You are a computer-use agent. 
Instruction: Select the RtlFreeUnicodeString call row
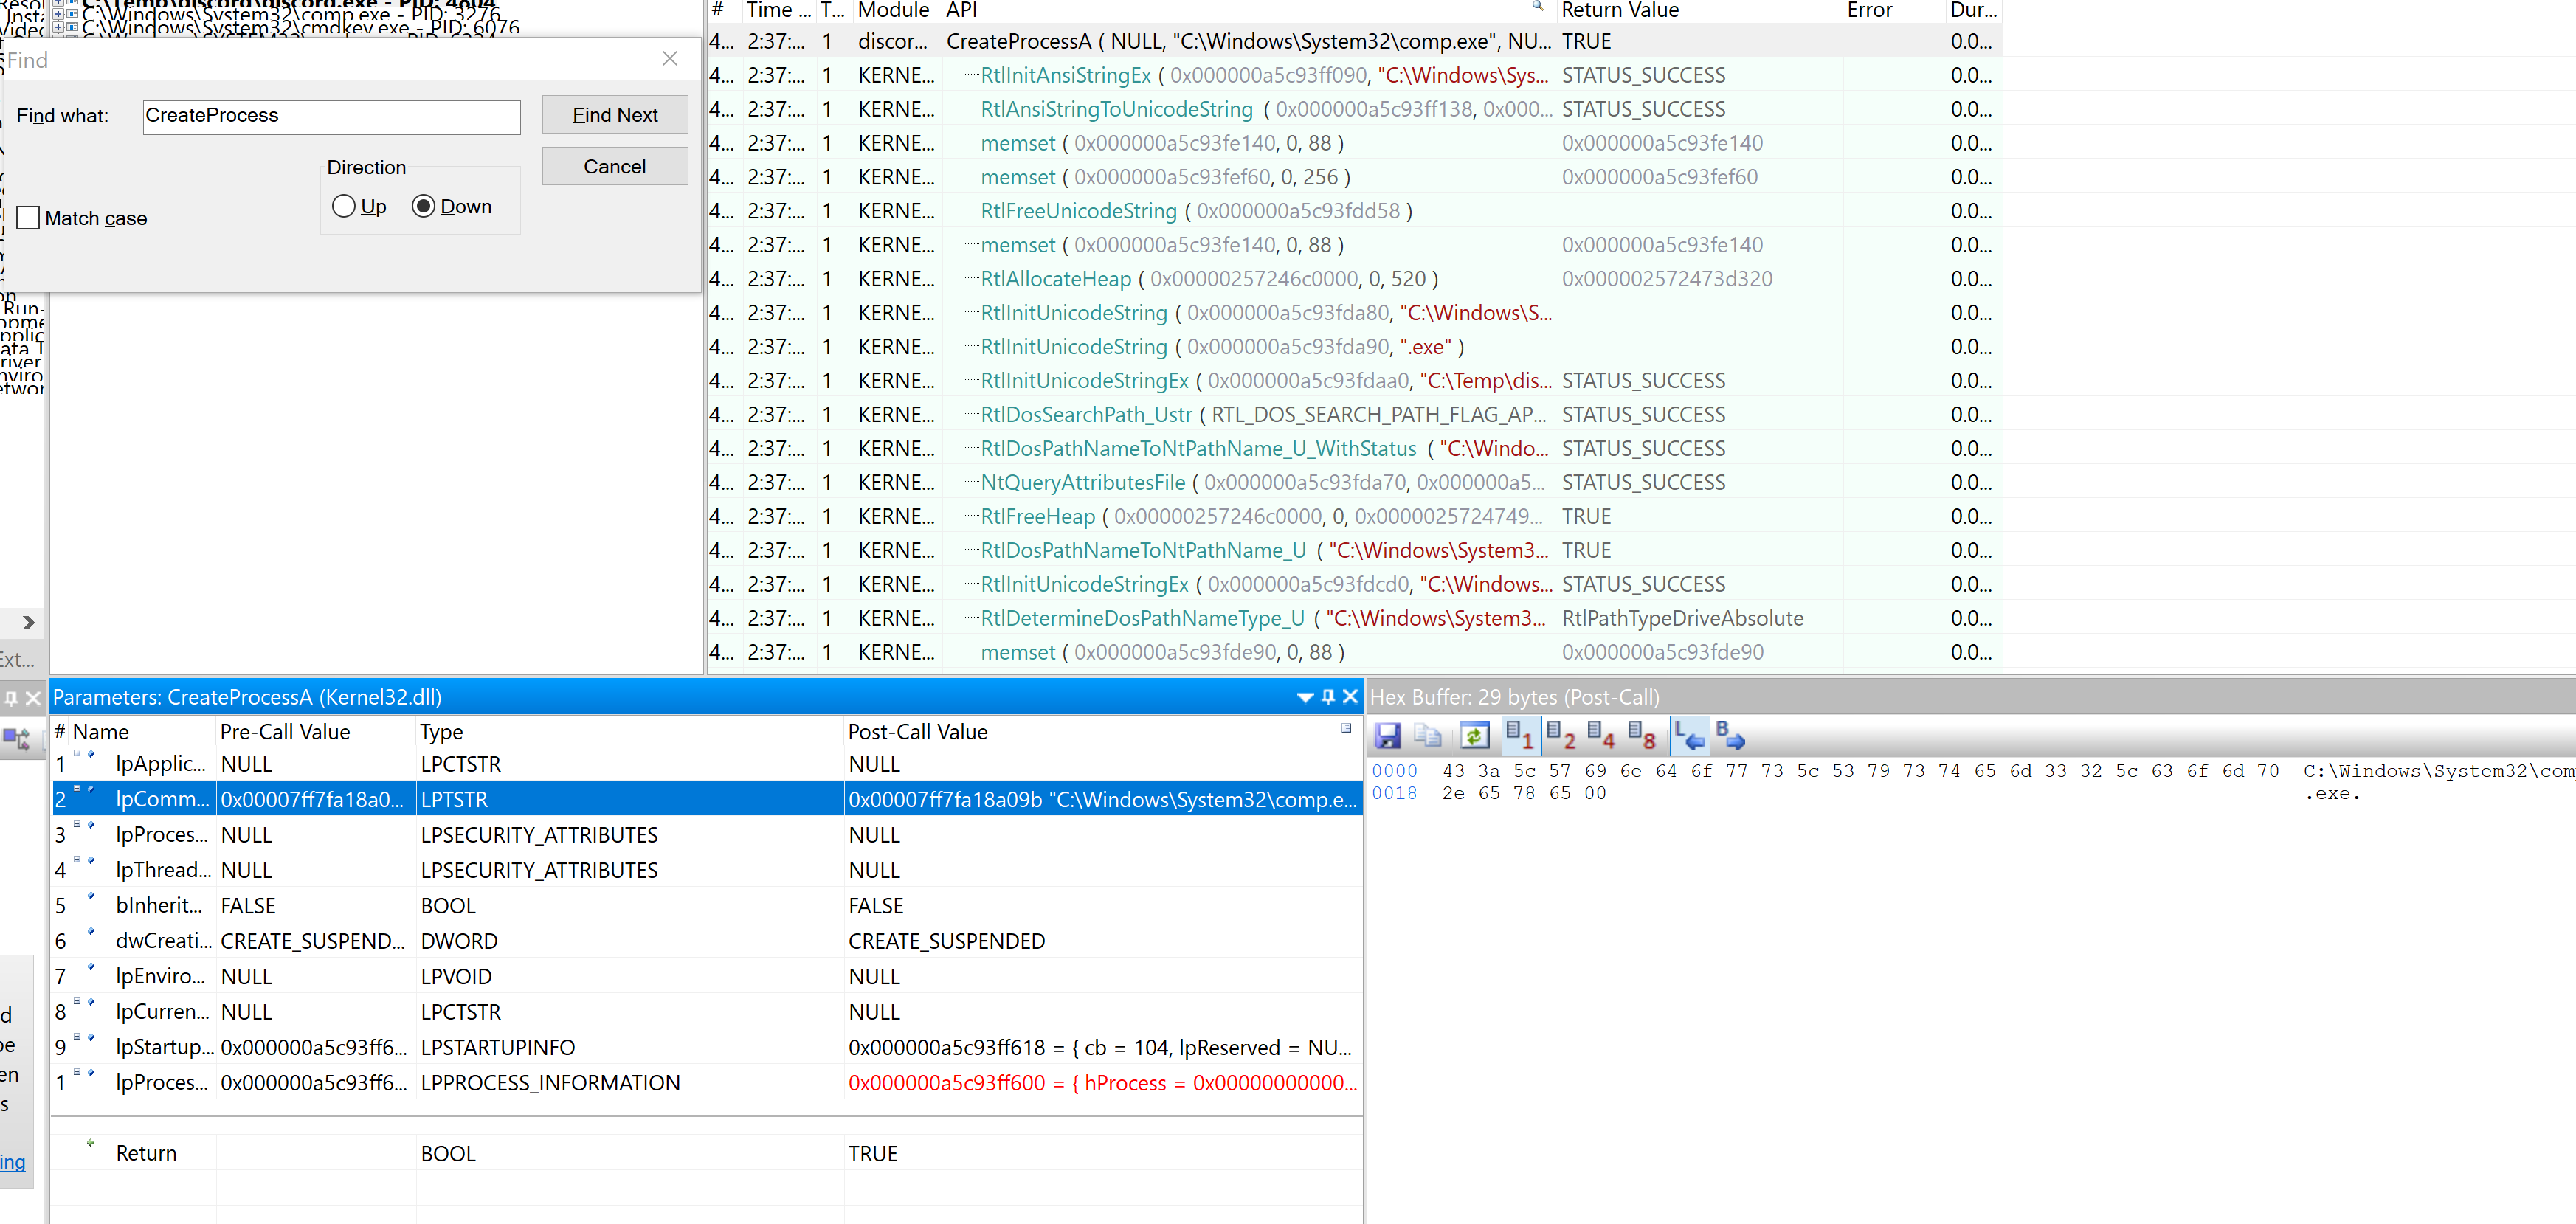tap(1355, 211)
